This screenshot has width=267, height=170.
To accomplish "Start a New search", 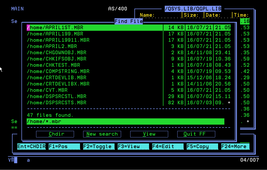I will click(102, 134).
